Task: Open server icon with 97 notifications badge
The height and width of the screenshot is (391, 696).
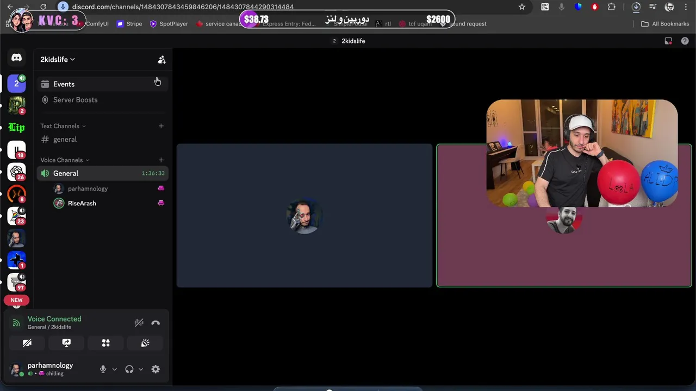Action: [16, 282]
